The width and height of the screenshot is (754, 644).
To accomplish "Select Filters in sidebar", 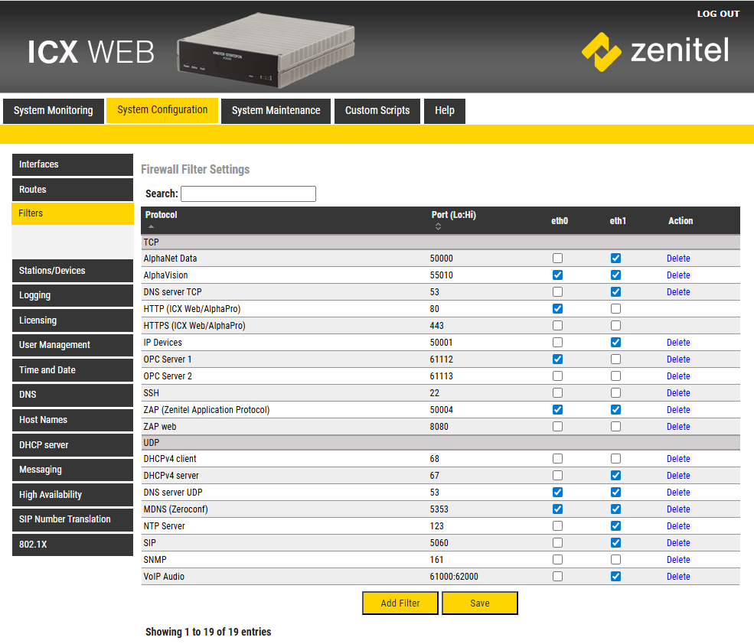I will click(73, 213).
